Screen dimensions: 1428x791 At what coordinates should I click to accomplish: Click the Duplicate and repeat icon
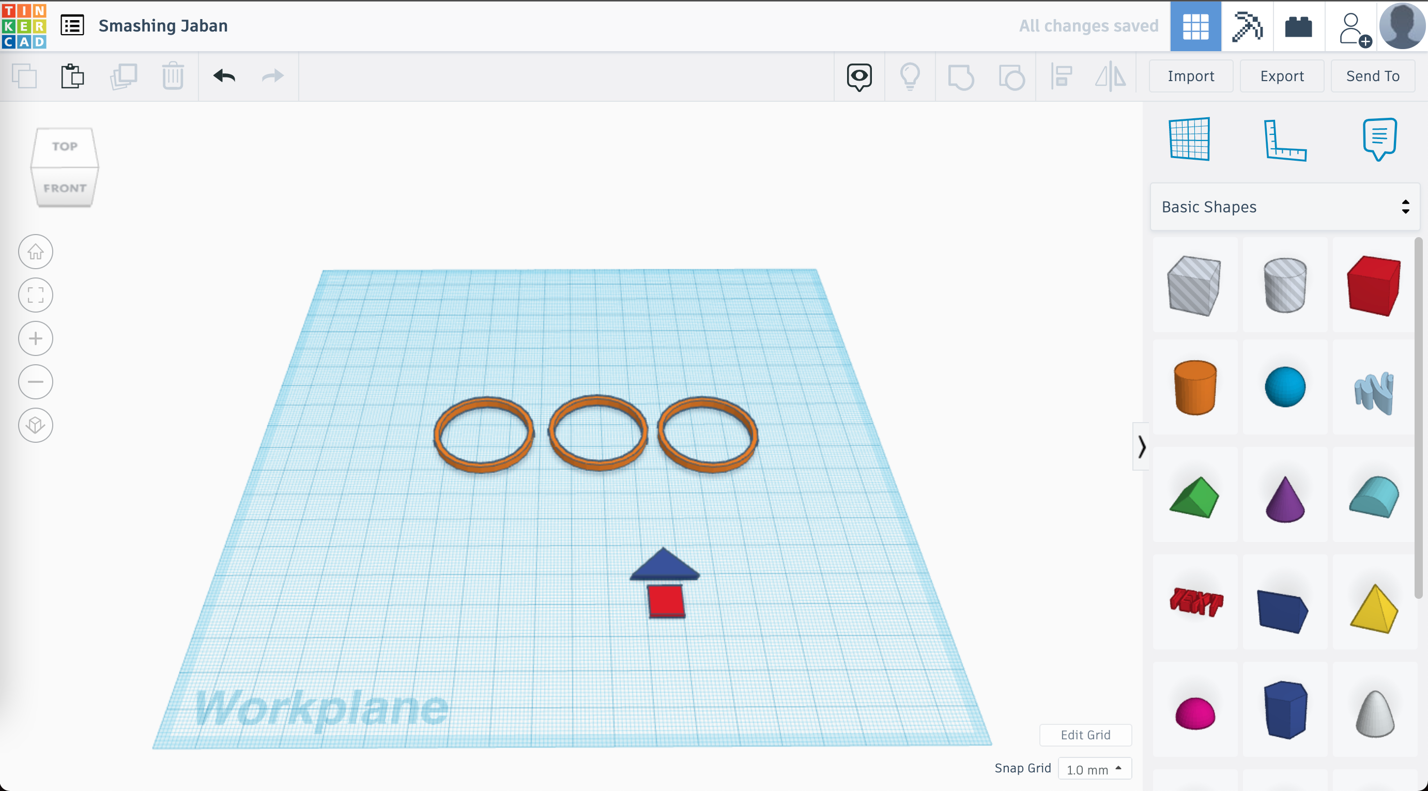tap(124, 76)
